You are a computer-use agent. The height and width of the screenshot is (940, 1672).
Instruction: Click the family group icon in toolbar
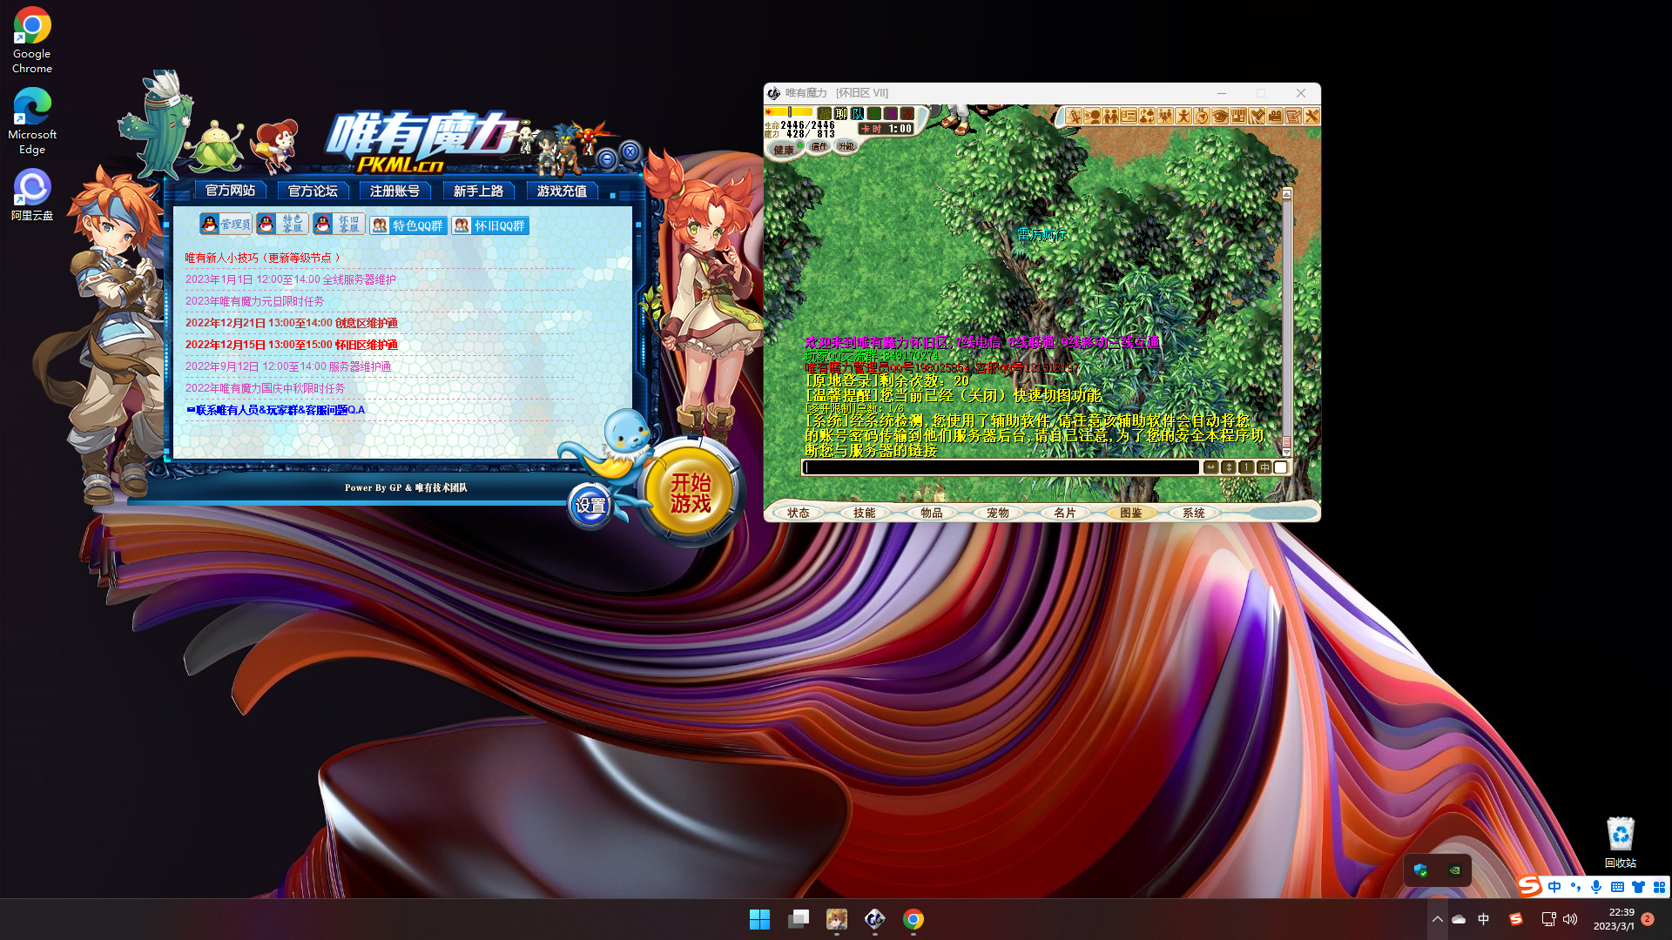point(1165,116)
